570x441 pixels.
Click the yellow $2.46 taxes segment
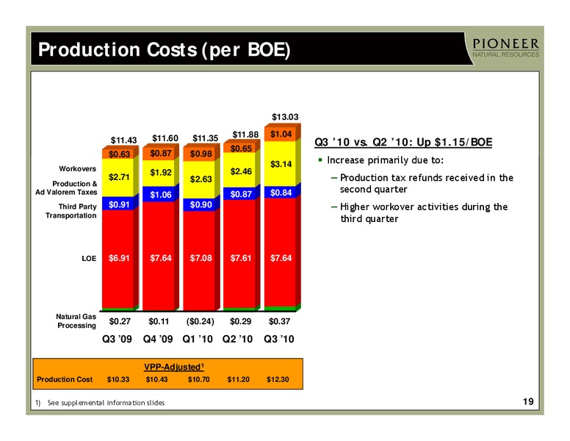pyautogui.click(x=241, y=171)
